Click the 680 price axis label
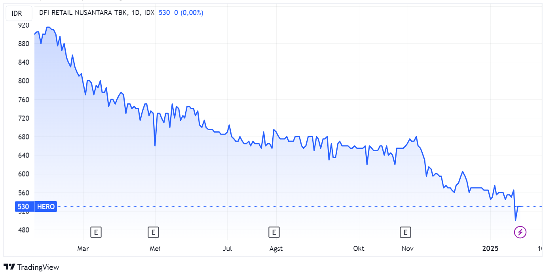The width and height of the screenshot is (543, 275). [24, 137]
